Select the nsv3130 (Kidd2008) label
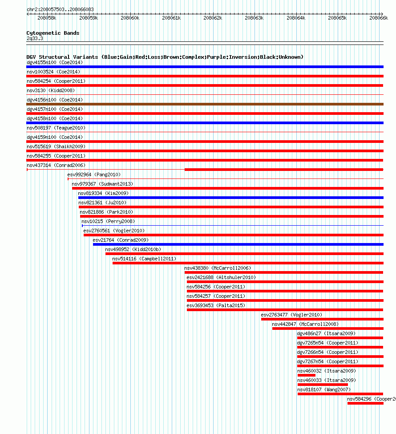This screenshot has height=434, width=396. coord(51,90)
